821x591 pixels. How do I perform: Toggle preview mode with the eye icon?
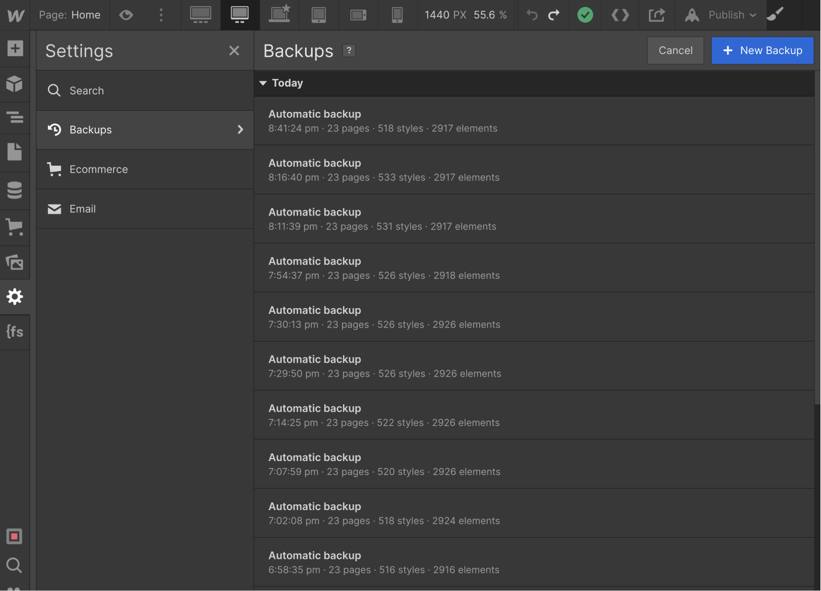coord(126,15)
